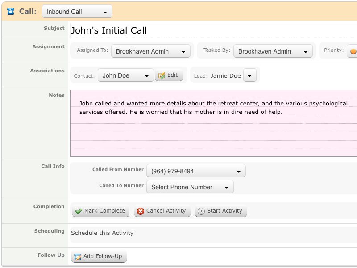Viewport: 357px width, 268px height.
Task: Click the Edit contact button
Action: [169, 75]
